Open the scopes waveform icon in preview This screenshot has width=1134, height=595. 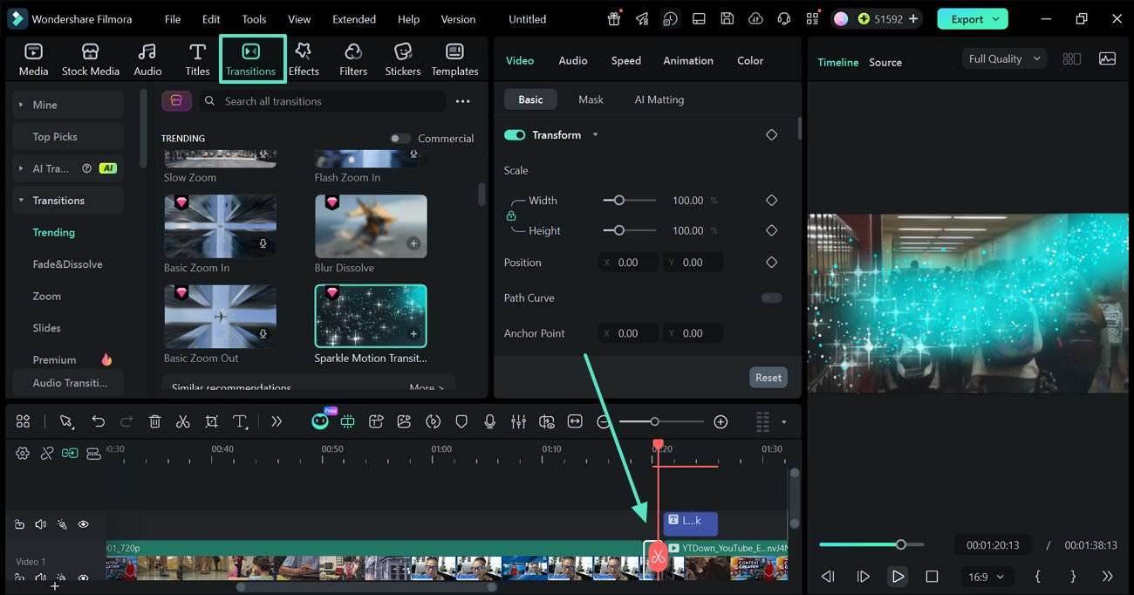[1107, 58]
